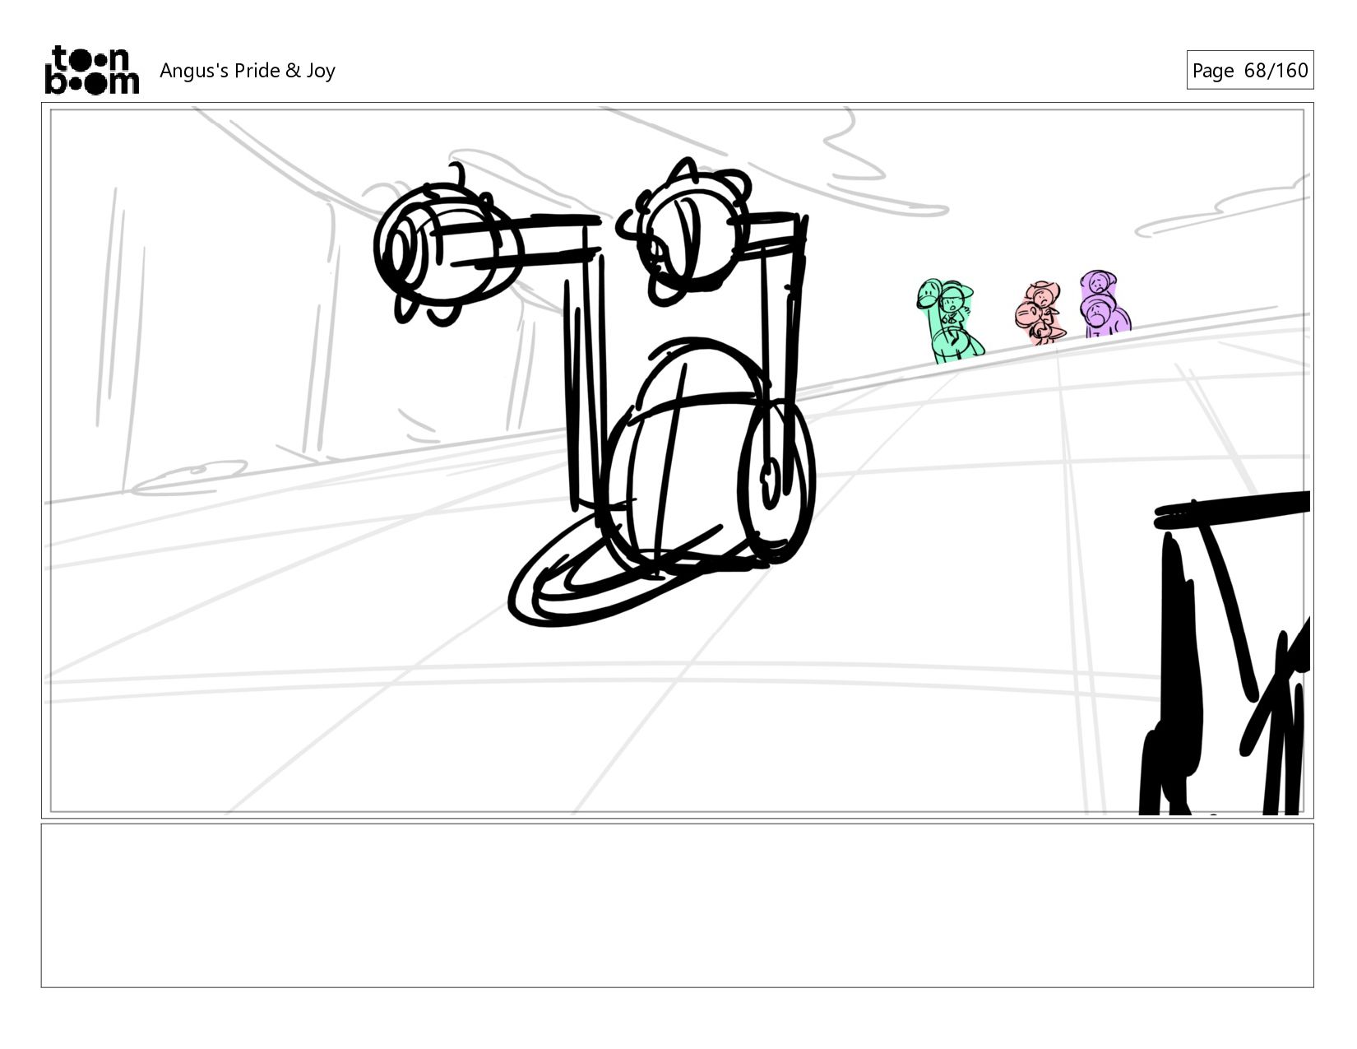The image size is (1357, 1049).
Task: Click the purple character sketch
Action: (x=1105, y=304)
